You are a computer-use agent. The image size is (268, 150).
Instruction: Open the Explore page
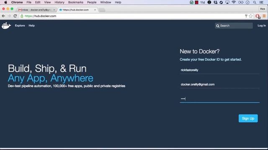pyautogui.click(x=20, y=25)
